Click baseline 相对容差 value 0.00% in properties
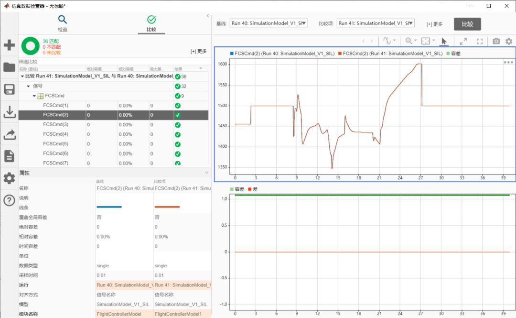Viewport: 516px width, 318px height. tap(103, 237)
